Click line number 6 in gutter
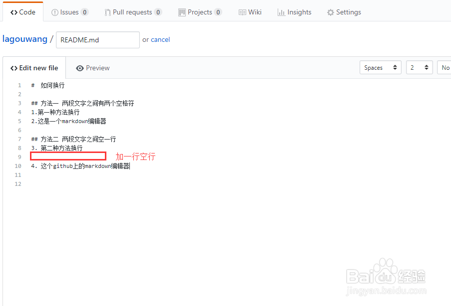Viewport: 451px width, 306px height. coord(19,130)
